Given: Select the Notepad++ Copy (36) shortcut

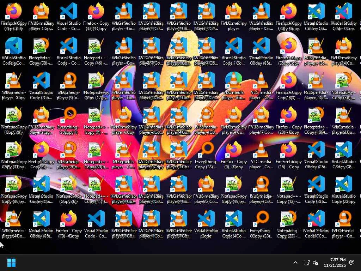Looking at the screenshot, I should pyautogui.click(x=14, y=189).
